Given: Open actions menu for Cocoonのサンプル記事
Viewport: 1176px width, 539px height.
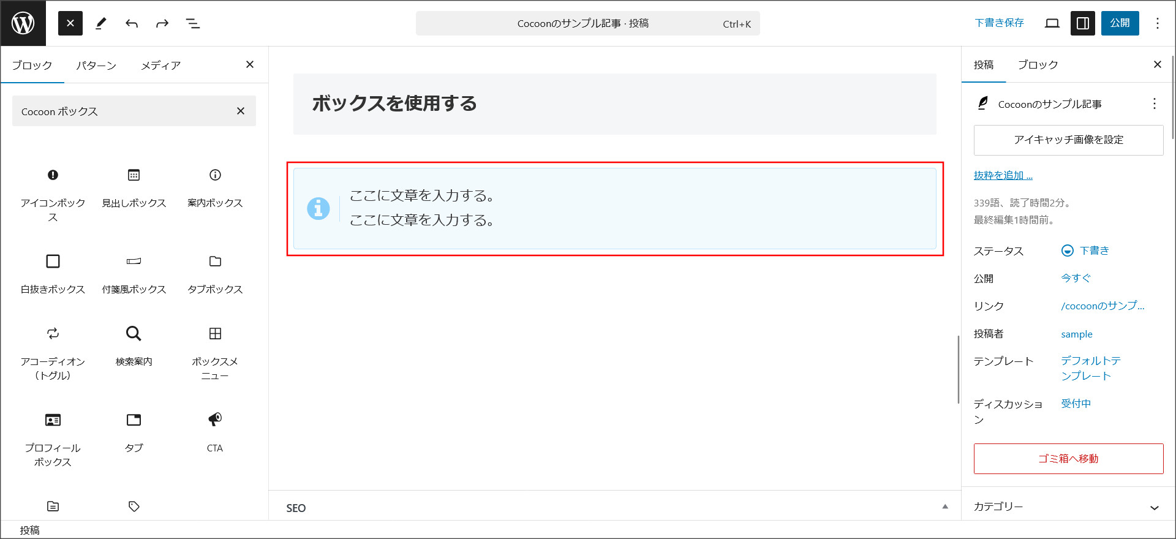Looking at the screenshot, I should (1154, 104).
